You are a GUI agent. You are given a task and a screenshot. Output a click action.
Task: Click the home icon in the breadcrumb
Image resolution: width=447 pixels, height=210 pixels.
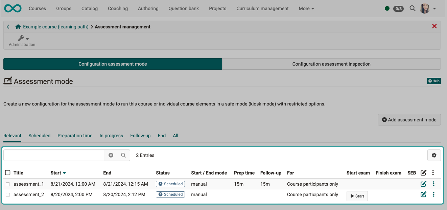tap(18, 26)
